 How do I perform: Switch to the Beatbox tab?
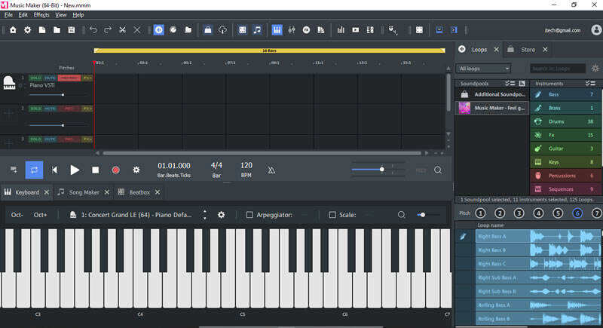pos(139,192)
